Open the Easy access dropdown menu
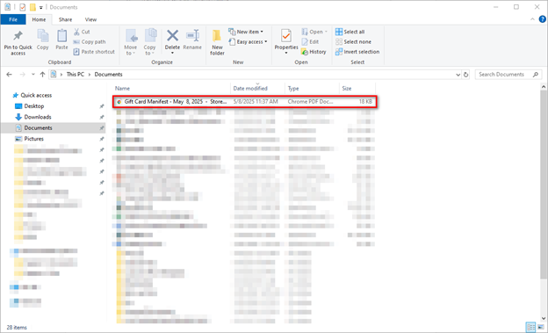Viewport: 548px width, 333px height. (x=249, y=42)
